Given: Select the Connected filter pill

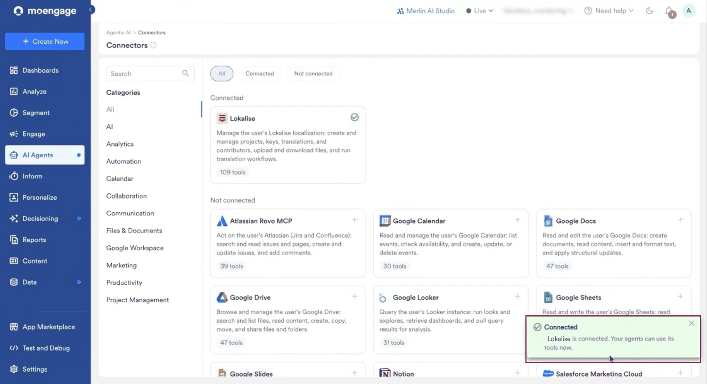Looking at the screenshot, I should [x=260, y=73].
